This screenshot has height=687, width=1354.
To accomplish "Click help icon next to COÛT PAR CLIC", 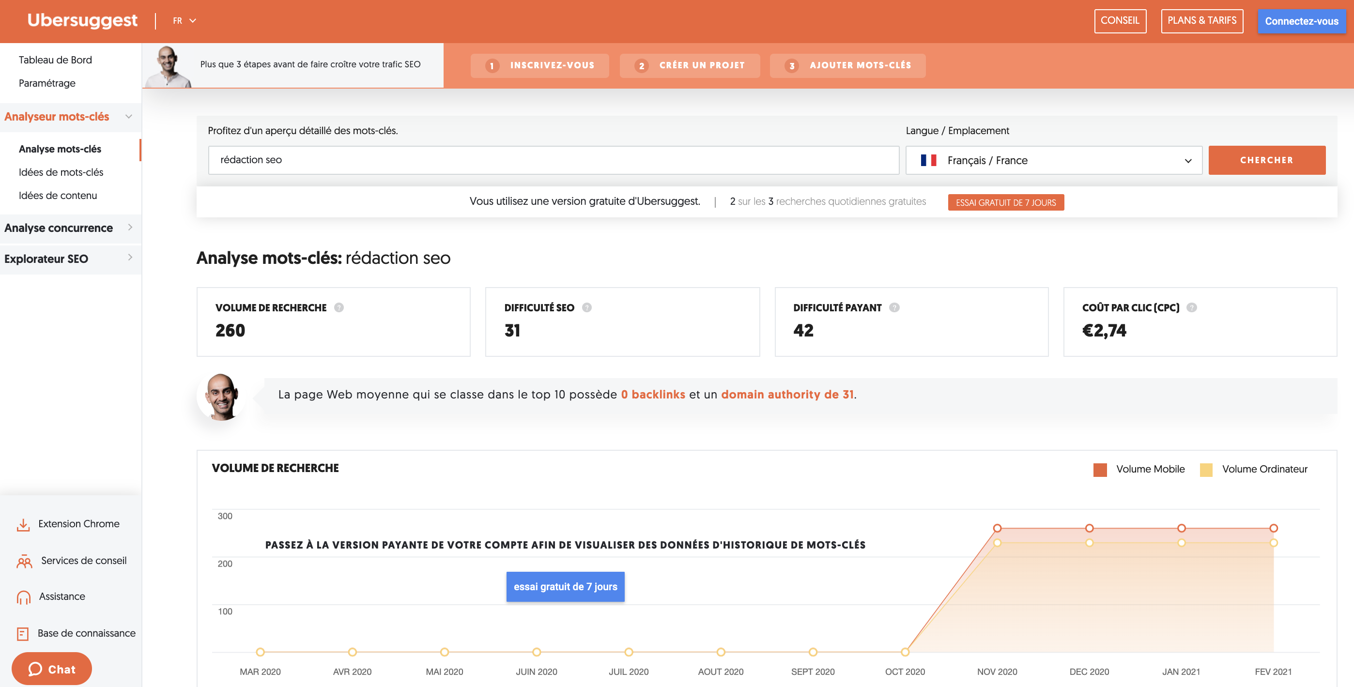I will pos(1192,307).
